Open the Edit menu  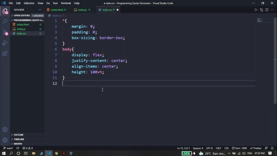click(x=18, y=3)
